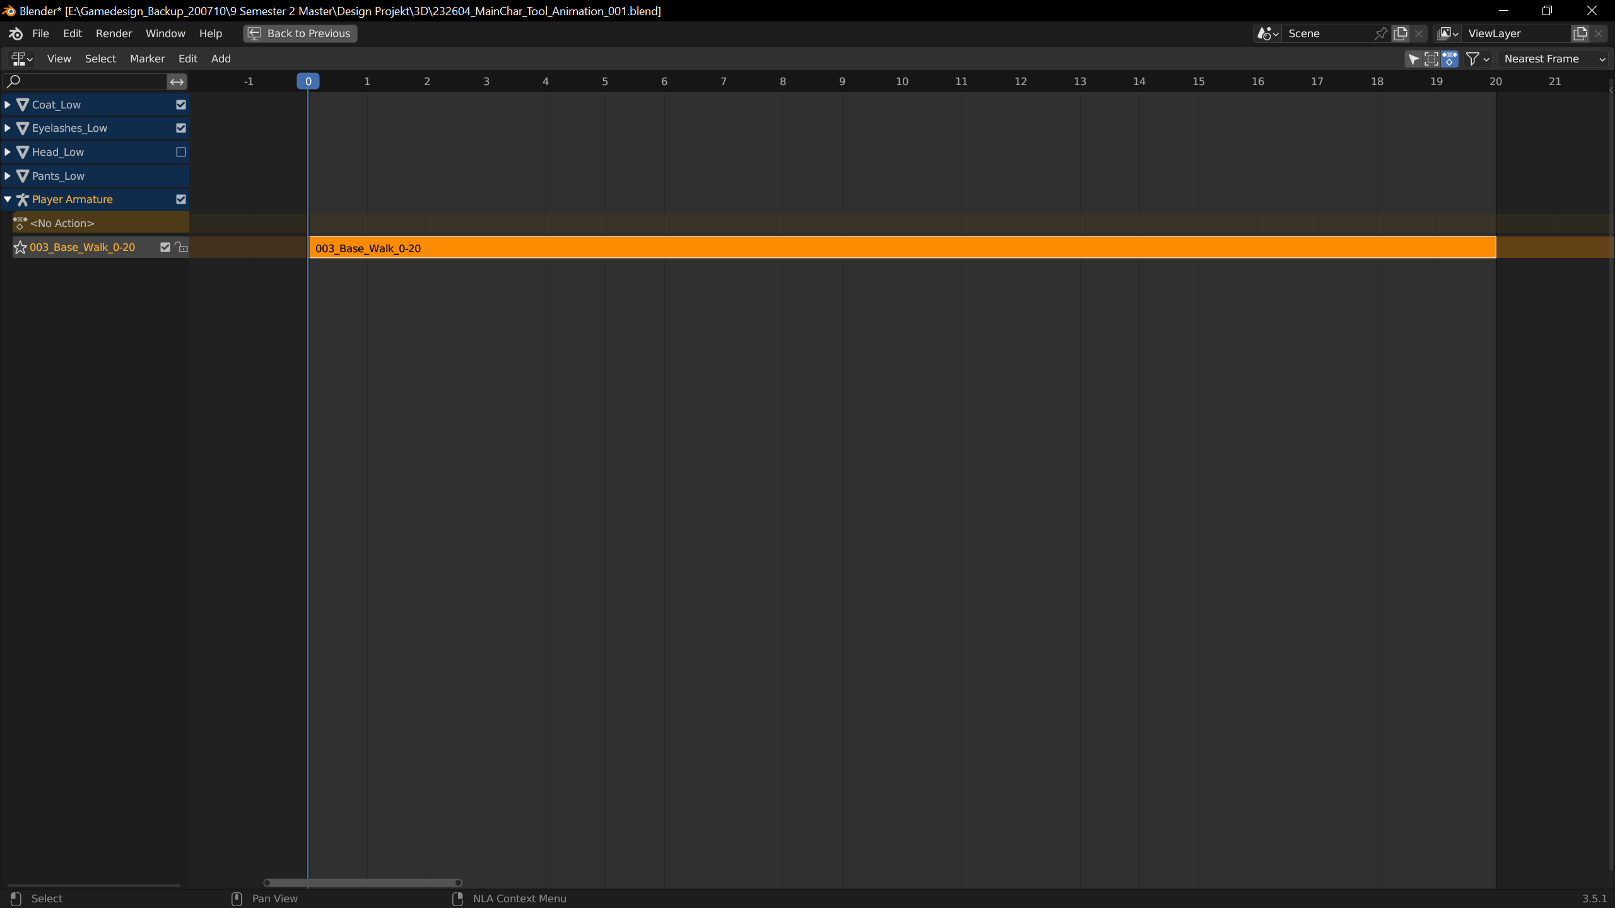
Task: Click frame 10 on the timeline ruler
Action: click(902, 81)
